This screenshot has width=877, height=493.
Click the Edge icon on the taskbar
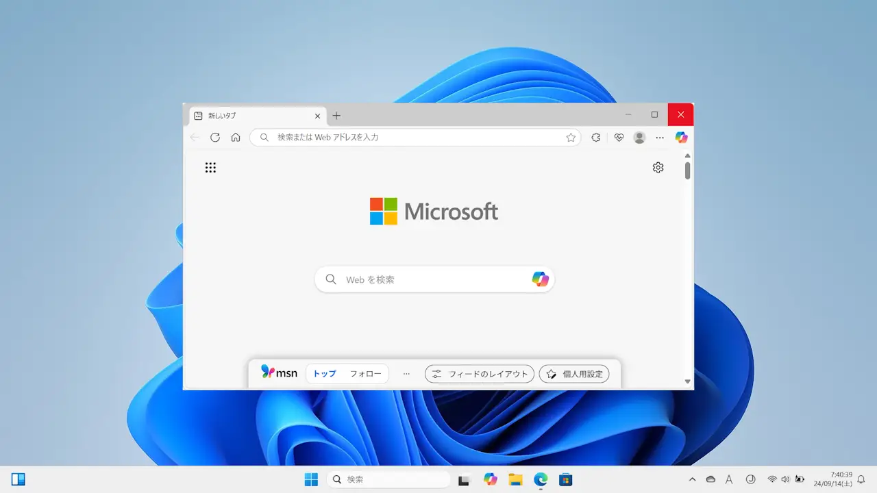pos(541,479)
